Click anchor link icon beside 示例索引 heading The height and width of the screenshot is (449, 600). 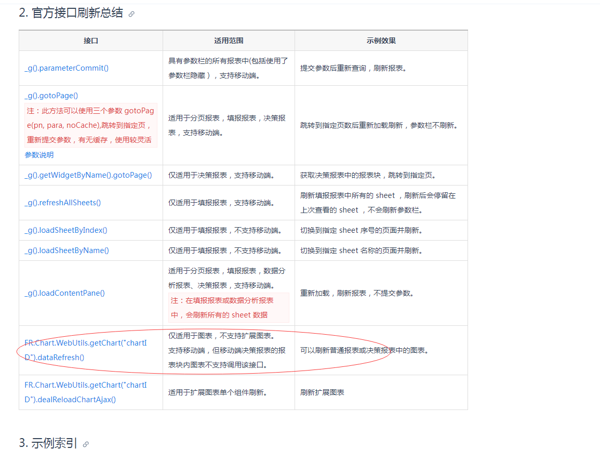pyautogui.click(x=86, y=444)
